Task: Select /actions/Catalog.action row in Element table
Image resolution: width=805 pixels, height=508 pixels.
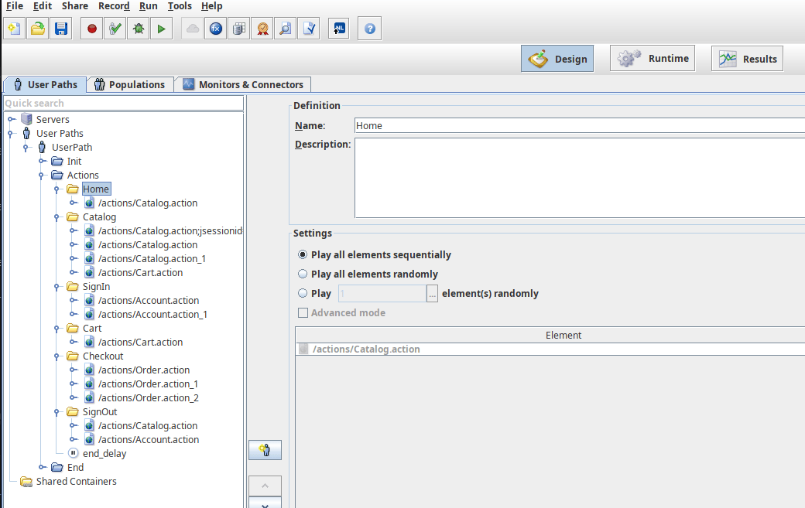Action: 550,349
